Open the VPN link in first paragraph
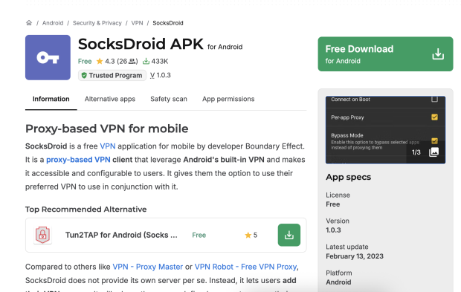The image size is (461, 292). [x=108, y=146]
